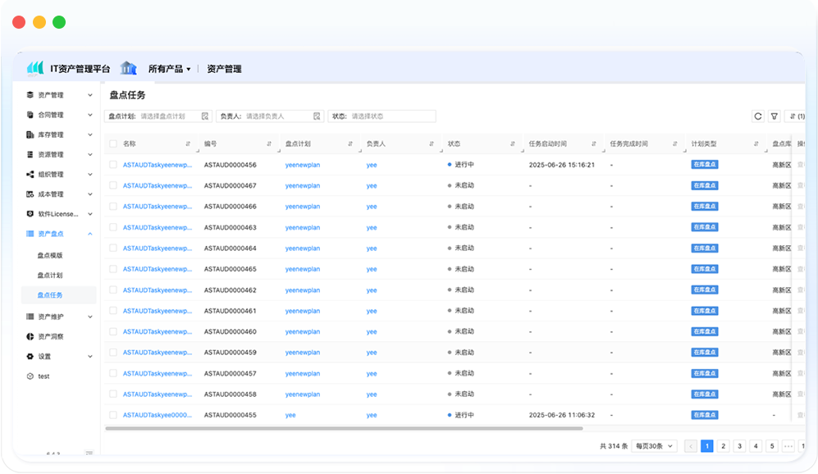Click the refresh icon above the table
This screenshot has width=818, height=474.
coord(758,116)
